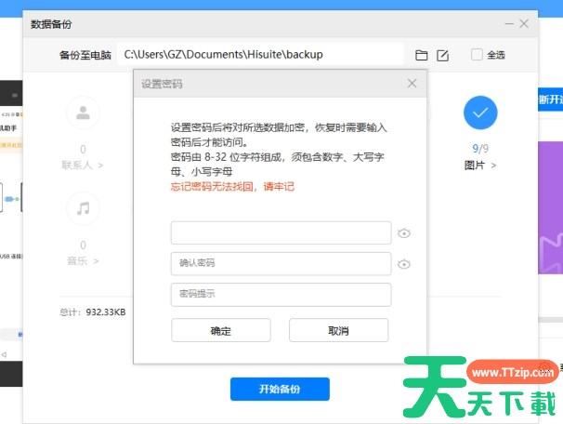
Task: Click the edit path pencil icon
Action: pyautogui.click(x=442, y=56)
